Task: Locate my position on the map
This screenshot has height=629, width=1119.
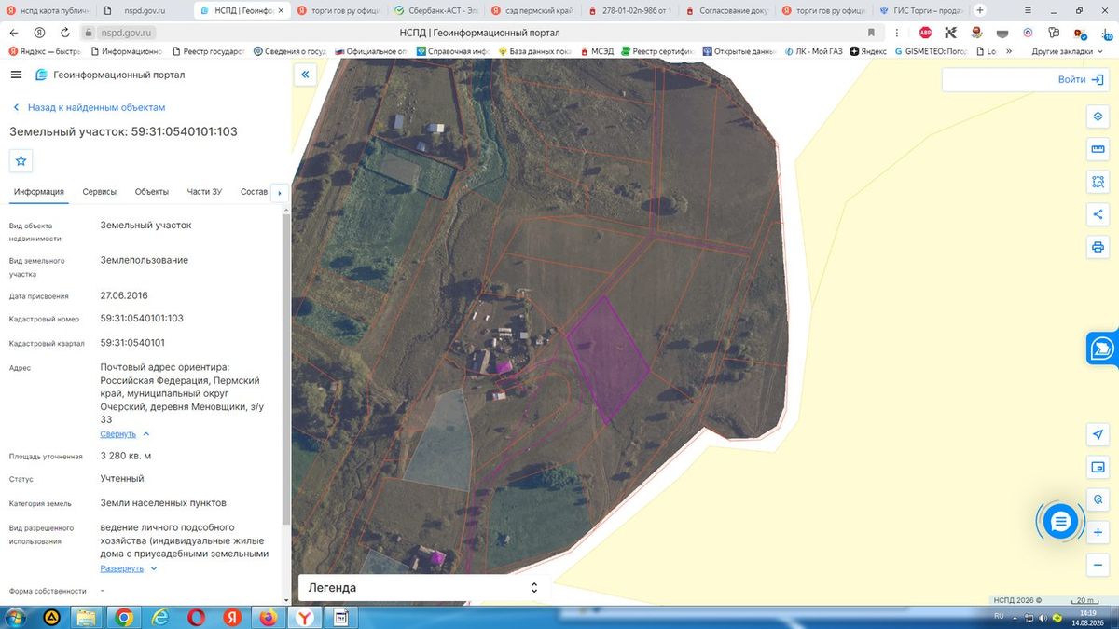Action: [x=1098, y=434]
